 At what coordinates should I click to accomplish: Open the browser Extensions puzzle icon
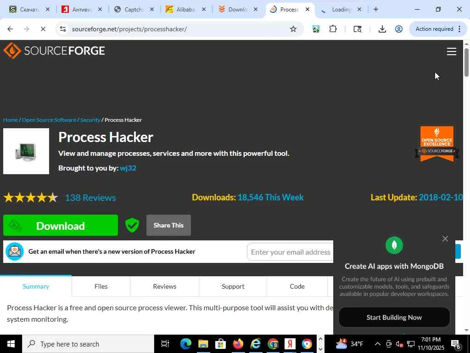[x=333, y=29]
